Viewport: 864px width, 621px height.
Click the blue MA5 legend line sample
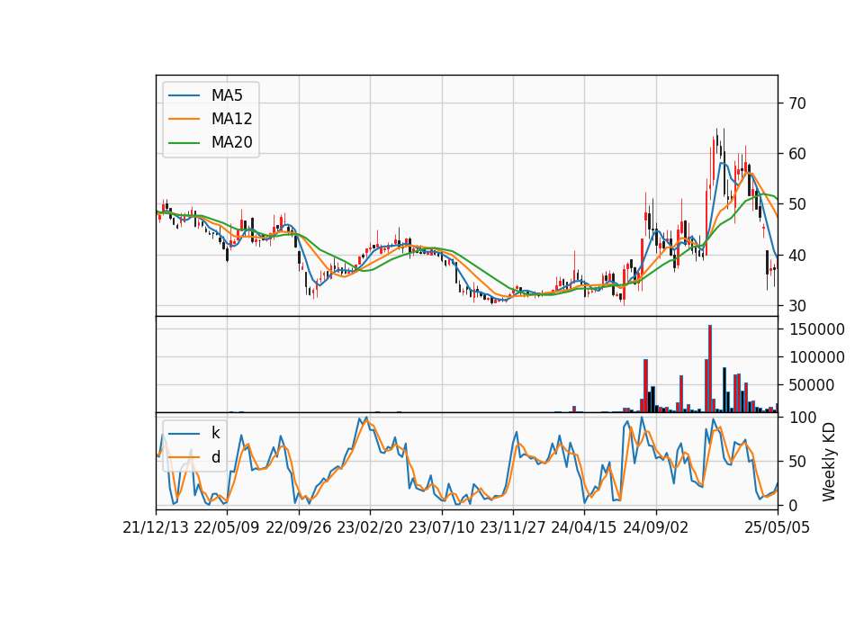(184, 95)
